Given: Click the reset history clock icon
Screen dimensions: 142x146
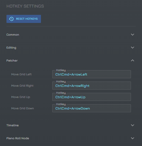Looking at the screenshot, I should tap(11, 19).
